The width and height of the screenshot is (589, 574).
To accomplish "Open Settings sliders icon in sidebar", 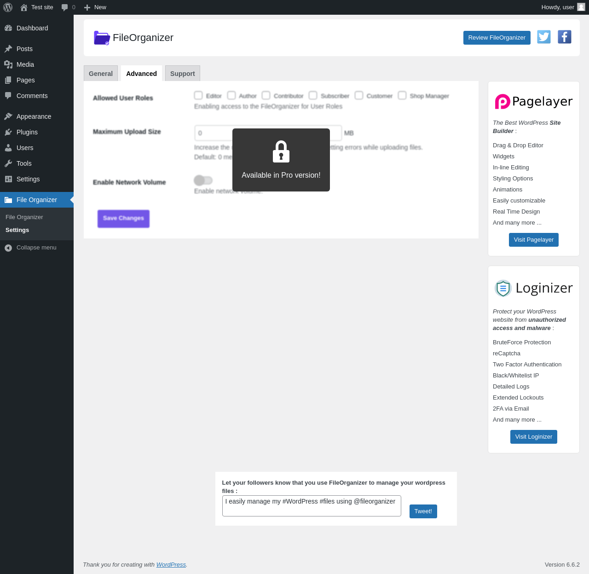I will 8,179.
